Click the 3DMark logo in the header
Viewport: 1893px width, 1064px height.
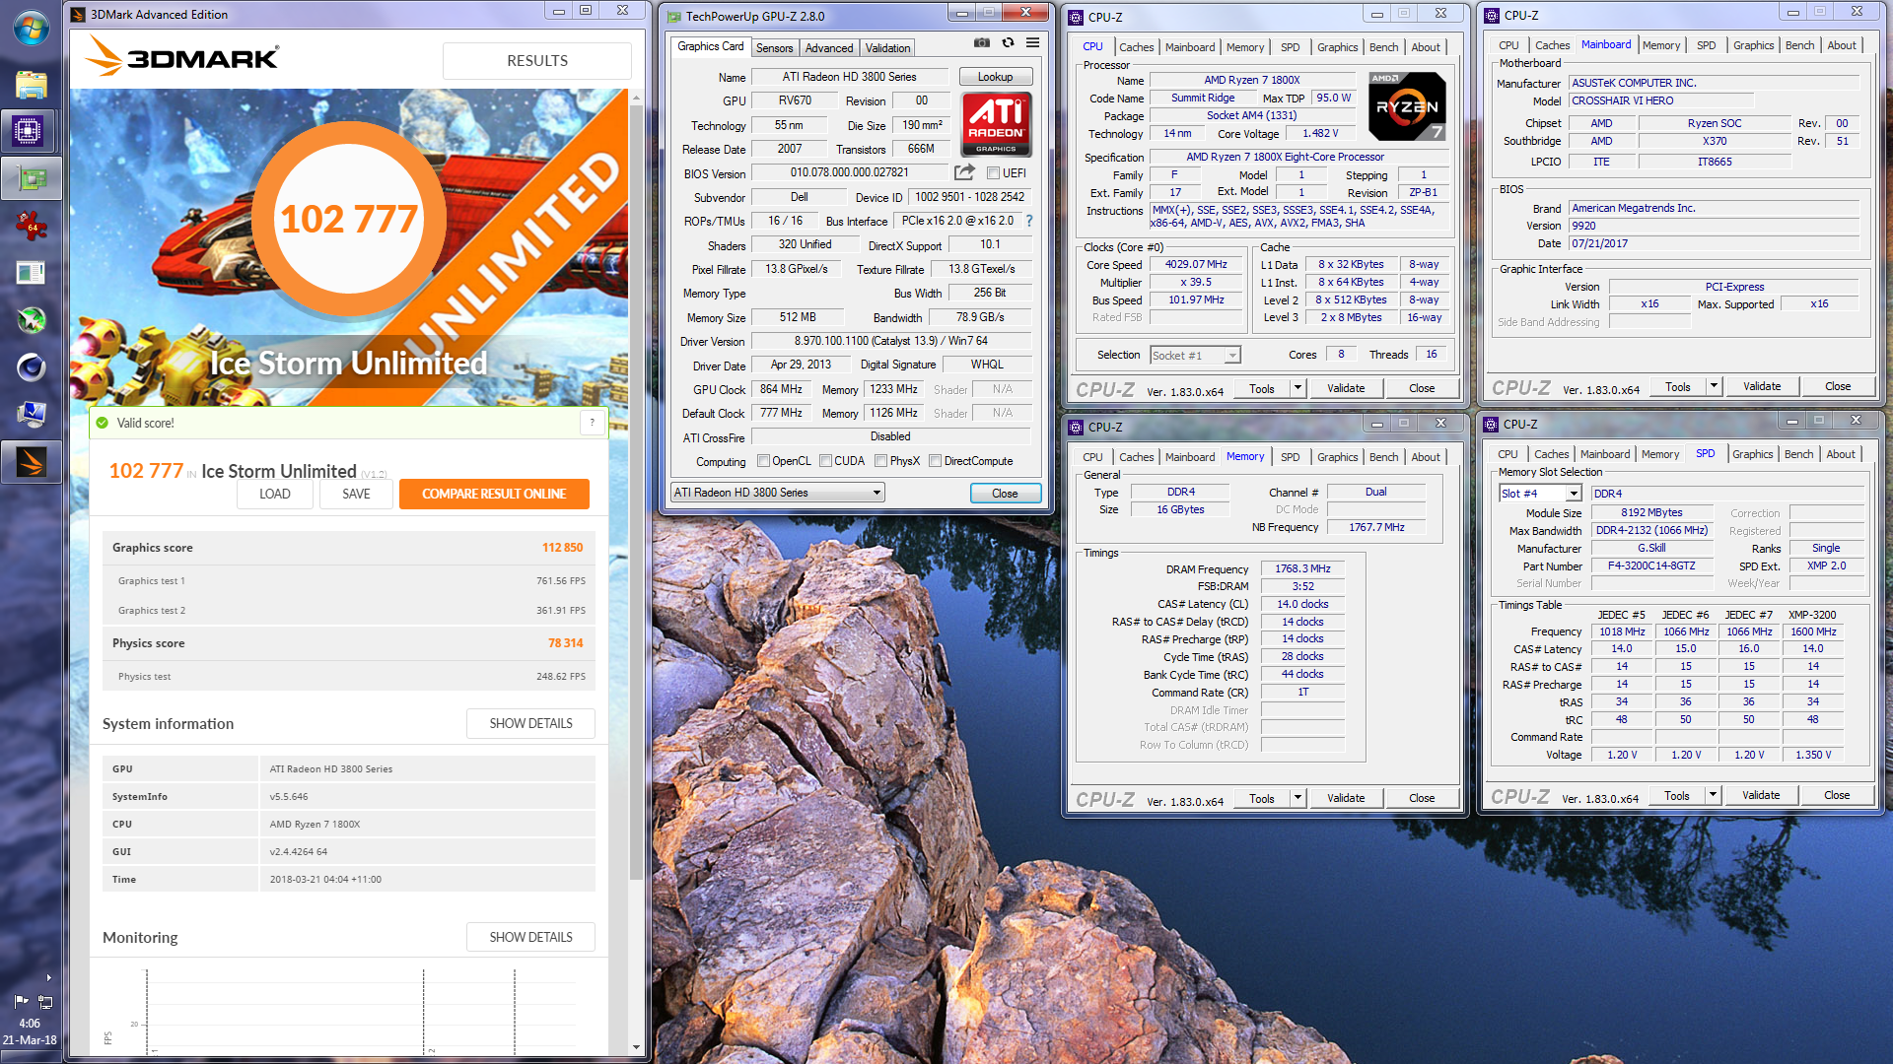[181, 57]
